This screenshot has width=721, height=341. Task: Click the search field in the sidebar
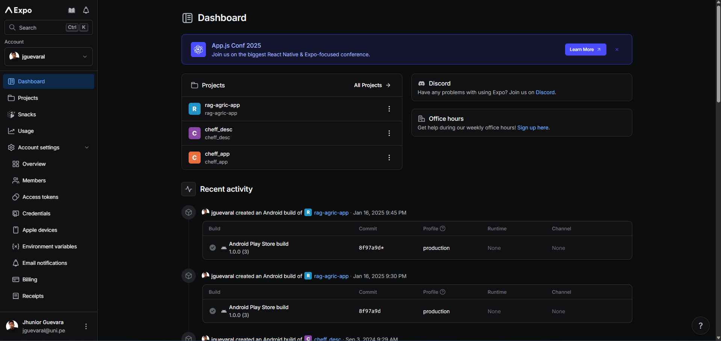click(x=48, y=27)
